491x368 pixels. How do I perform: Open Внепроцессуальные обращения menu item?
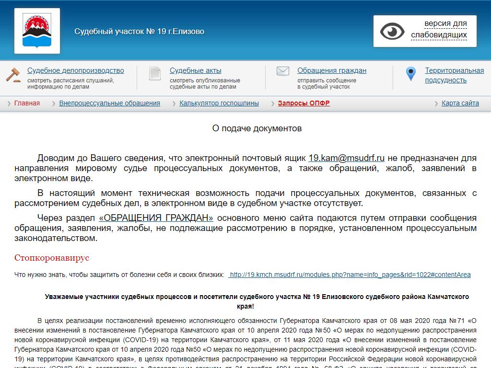[109, 103]
